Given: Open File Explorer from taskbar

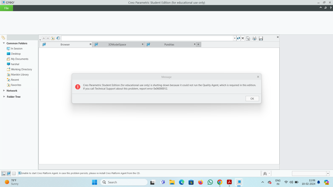Looking at the screenshot, I should 172,182.
